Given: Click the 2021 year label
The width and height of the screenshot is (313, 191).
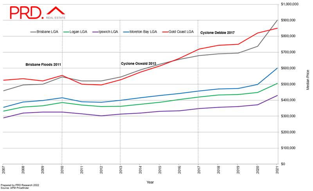Looking at the screenshot, I should point(277,170).
